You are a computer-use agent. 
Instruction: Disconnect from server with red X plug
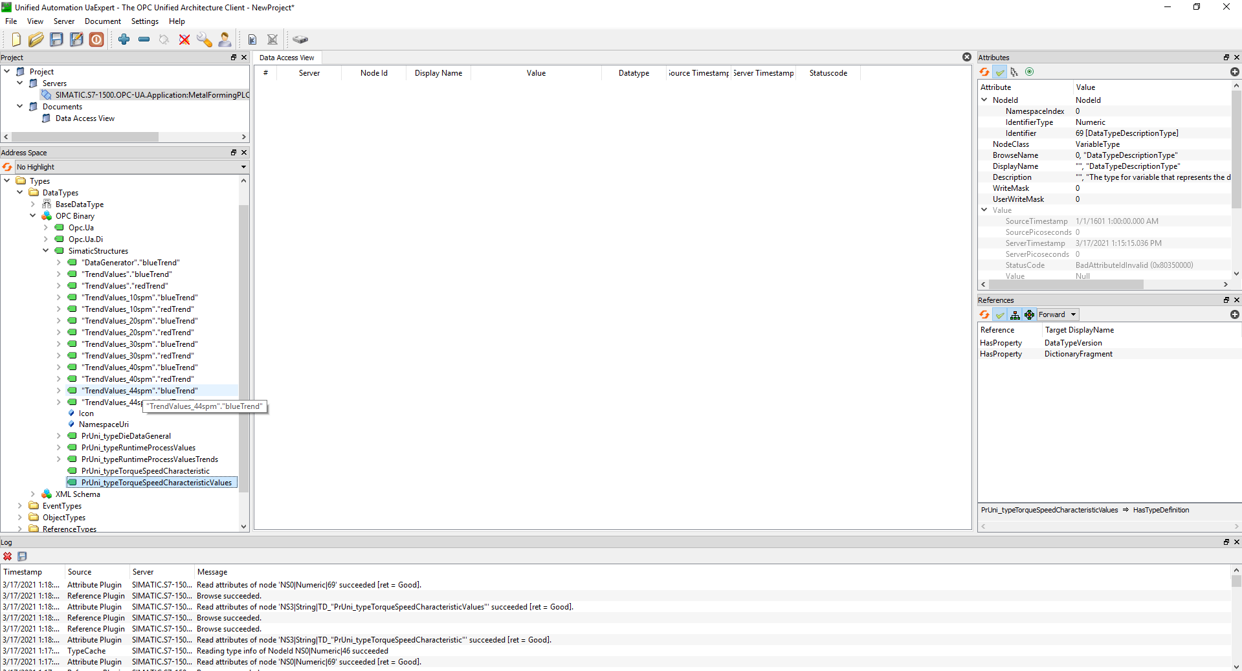[184, 39]
